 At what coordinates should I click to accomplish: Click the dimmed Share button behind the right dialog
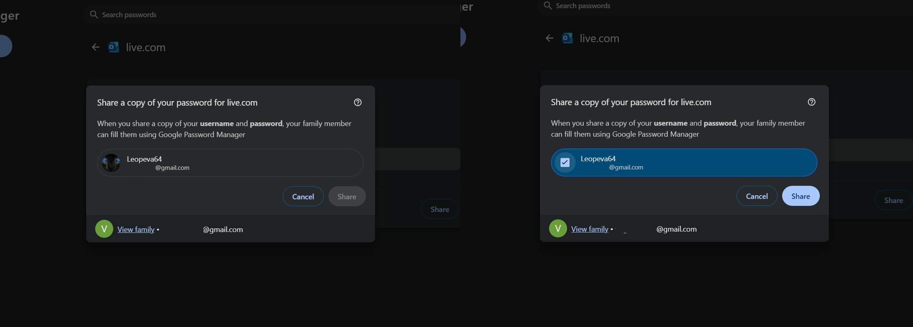(894, 201)
